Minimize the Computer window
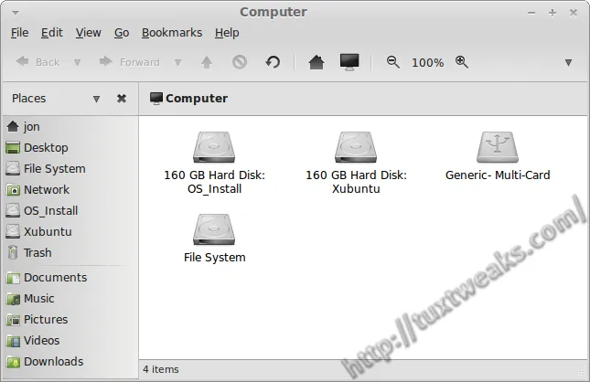 (x=531, y=13)
